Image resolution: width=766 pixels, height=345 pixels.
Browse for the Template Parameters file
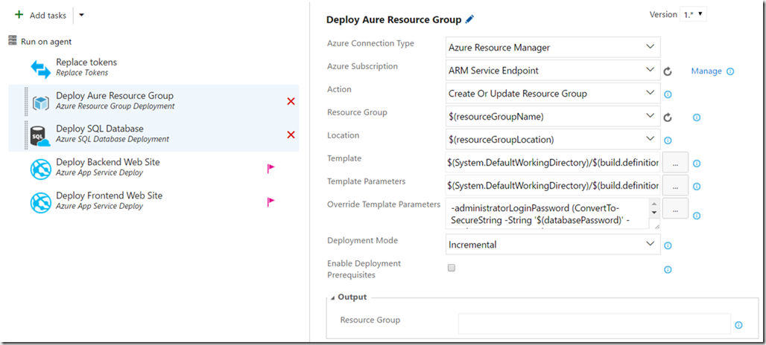point(676,186)
